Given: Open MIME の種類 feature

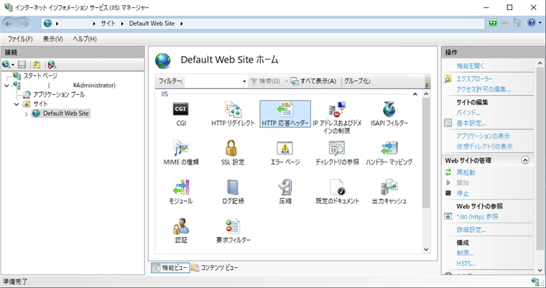Looking at the screenshot, I should 181,153.
